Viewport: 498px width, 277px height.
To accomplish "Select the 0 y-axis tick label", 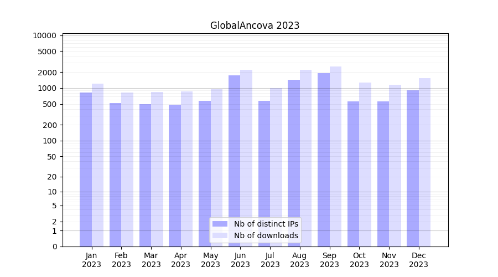I will point(54,247).
